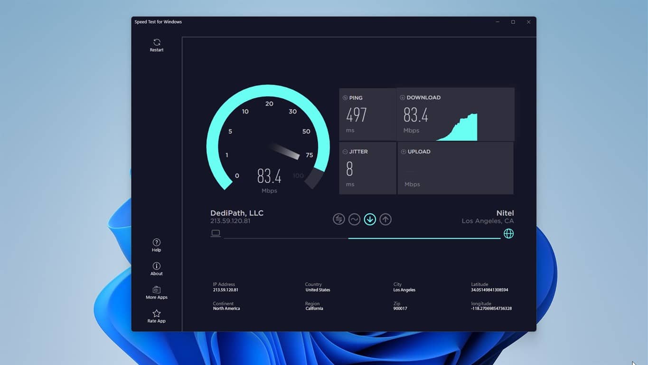This screenshot has height=365, width=648.
Task: Open the About screen
Action: pos(156,268)
